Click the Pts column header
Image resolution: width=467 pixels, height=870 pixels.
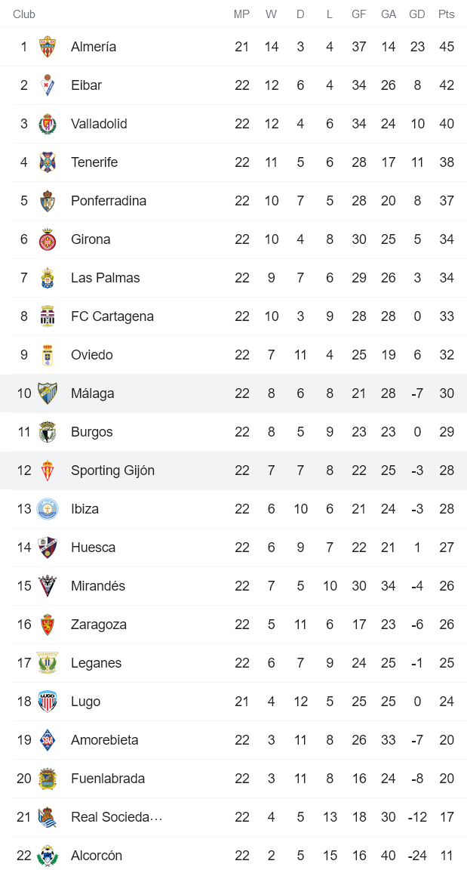point(447,14)
